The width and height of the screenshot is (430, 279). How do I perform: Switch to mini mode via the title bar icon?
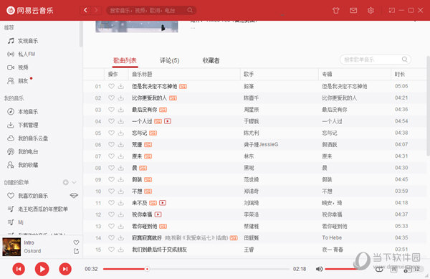391,11
